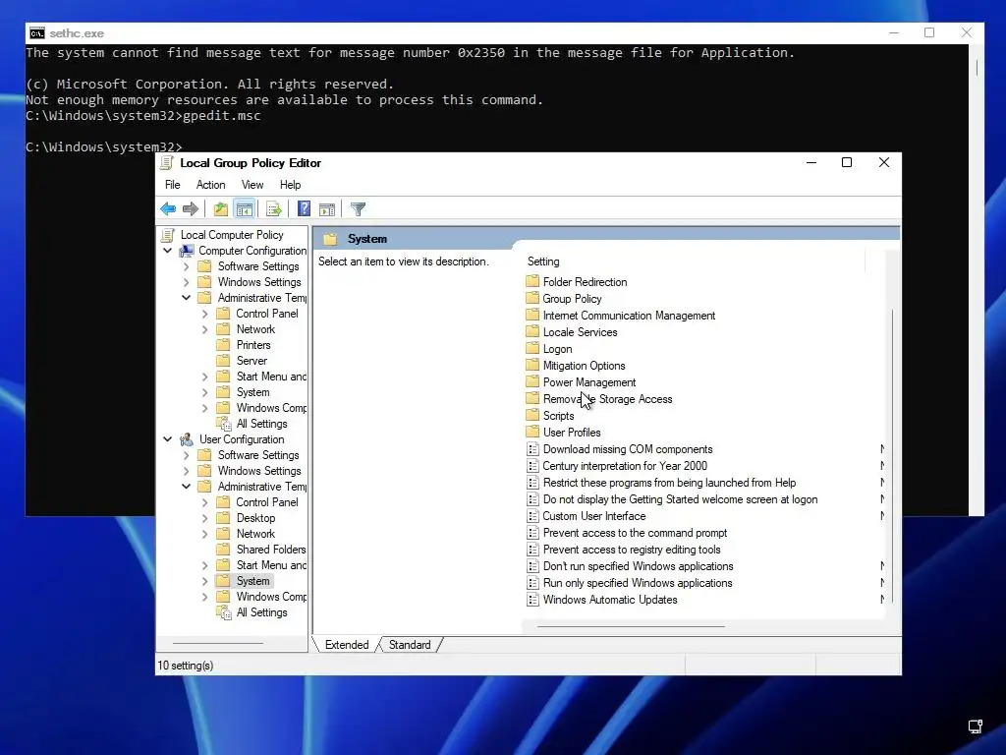Viewport: 1006px width, 755px height.
Task: Open the Help menu
Action: point(290,185)
